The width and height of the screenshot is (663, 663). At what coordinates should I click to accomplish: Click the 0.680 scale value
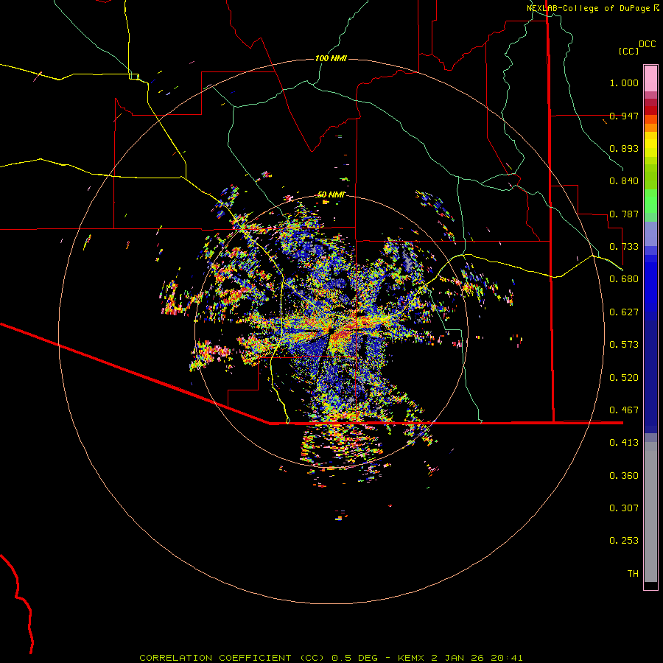pyautogui.click(x=624, y=279)
